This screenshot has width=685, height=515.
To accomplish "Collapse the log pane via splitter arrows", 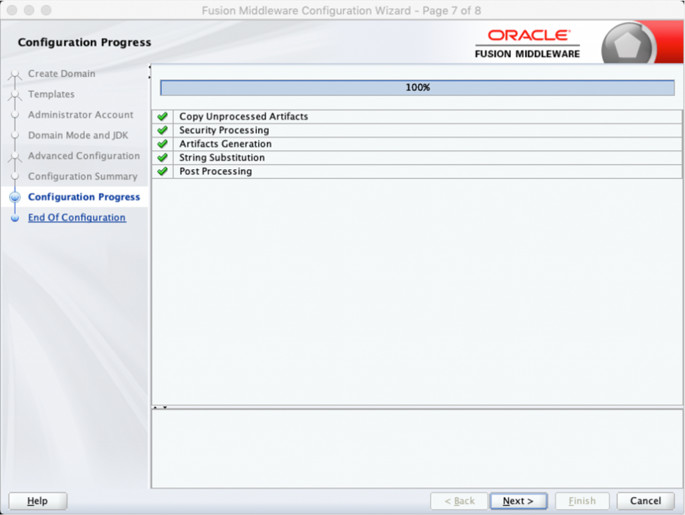I will coord(165,407).
